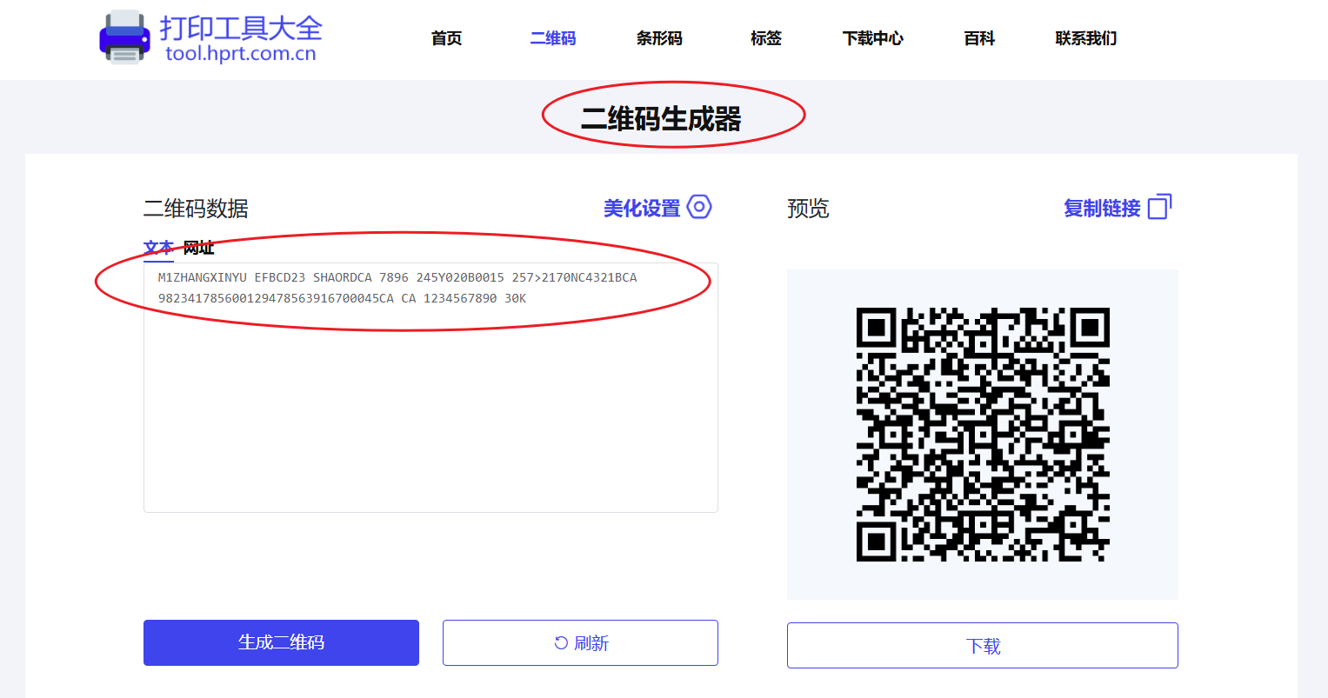
Task: Open the tool.hprt.com.cn site title link
Action: (x=241, y=53)
